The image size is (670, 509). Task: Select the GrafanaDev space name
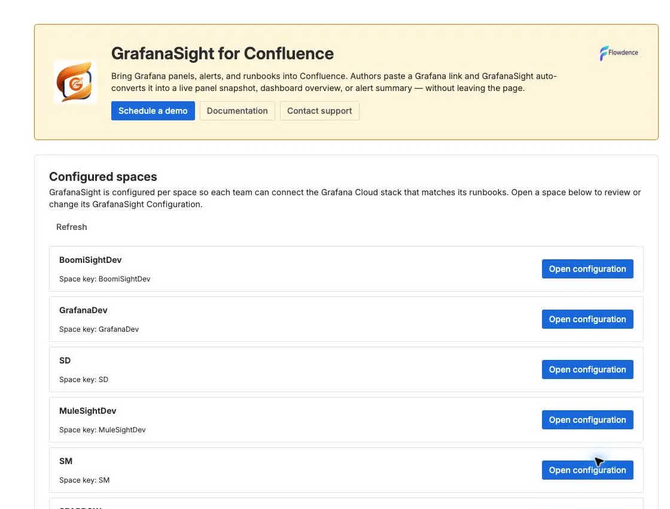[x=83, y=310]
